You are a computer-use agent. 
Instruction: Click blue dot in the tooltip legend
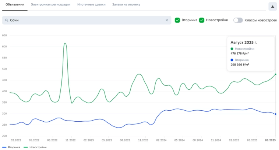(x=232, y=60)
